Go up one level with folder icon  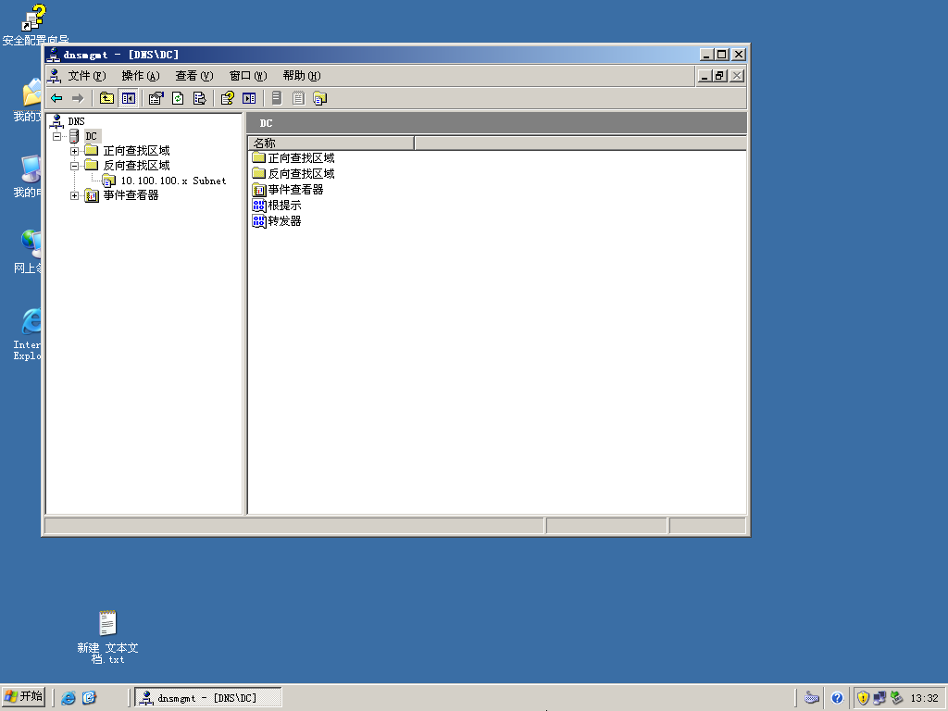pyautogui.click(x=106, y=98)
